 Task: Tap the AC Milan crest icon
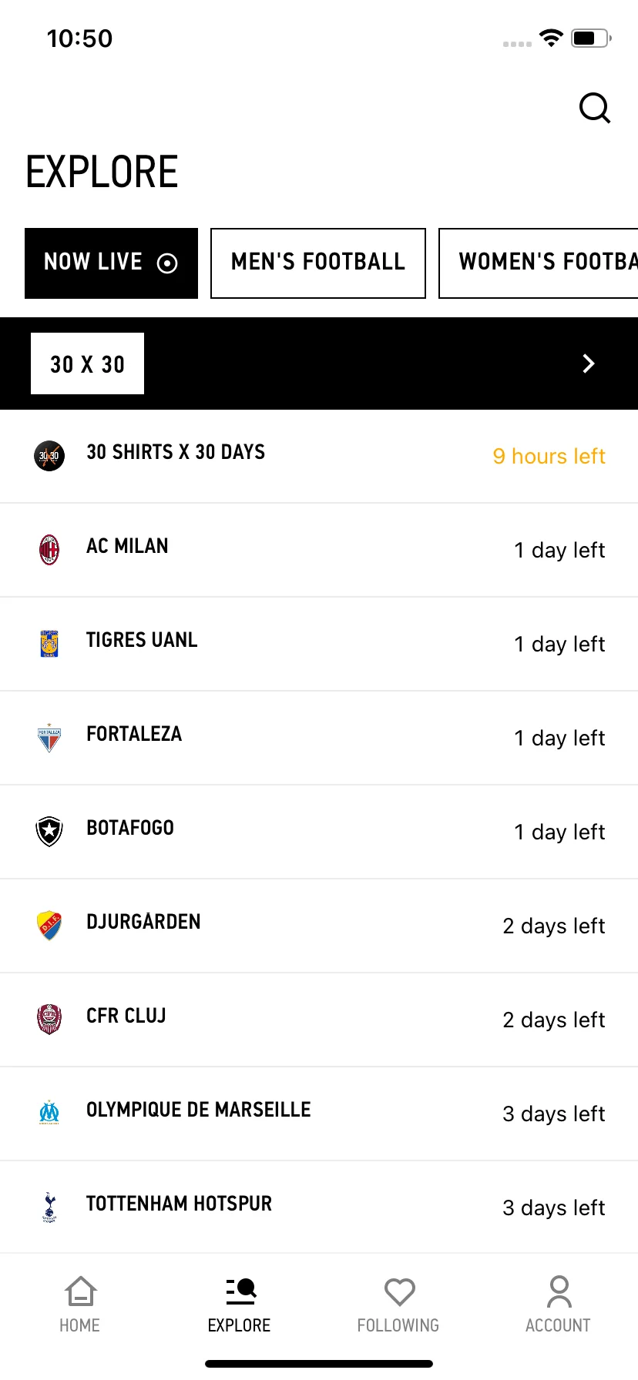point(49,550)
